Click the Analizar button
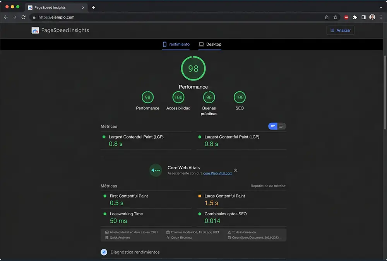This screenshot has width=387, height=261. pyautogui.click(x=340, y=30)
